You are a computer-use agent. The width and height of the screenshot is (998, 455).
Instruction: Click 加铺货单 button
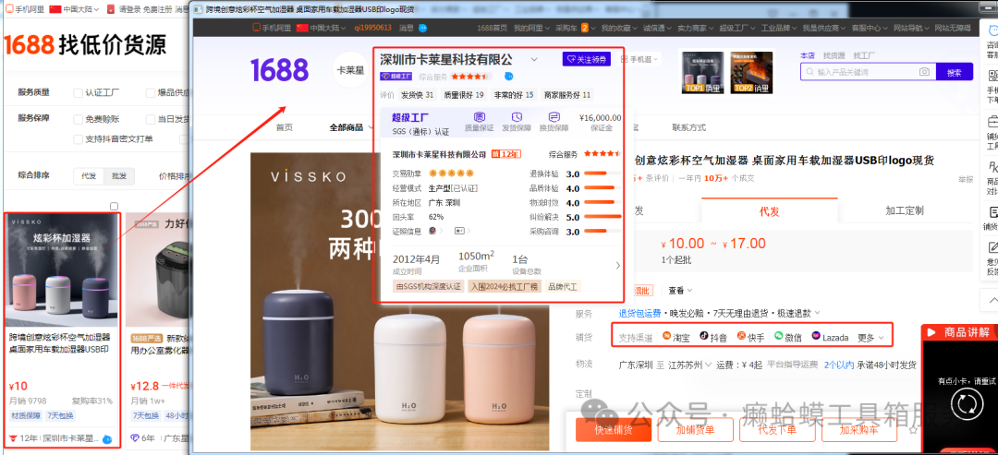695,430
